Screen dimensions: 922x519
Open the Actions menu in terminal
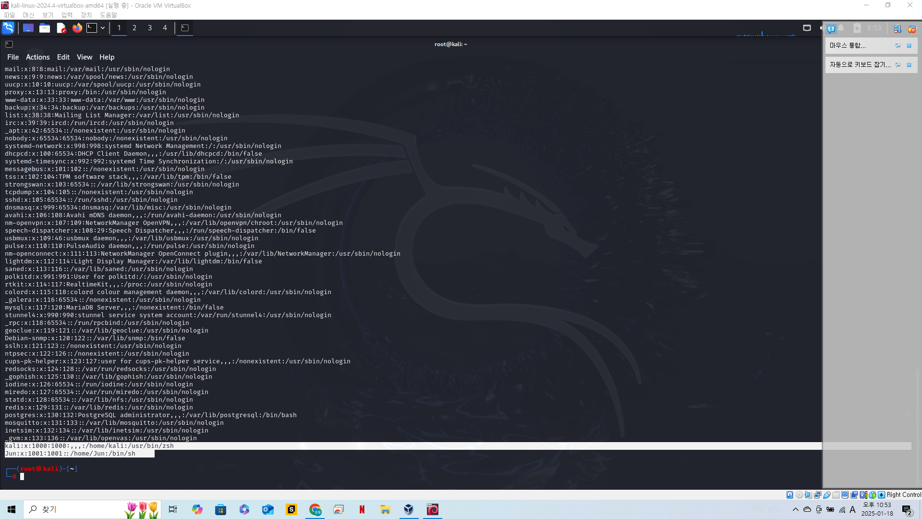[x=37, y=57]
